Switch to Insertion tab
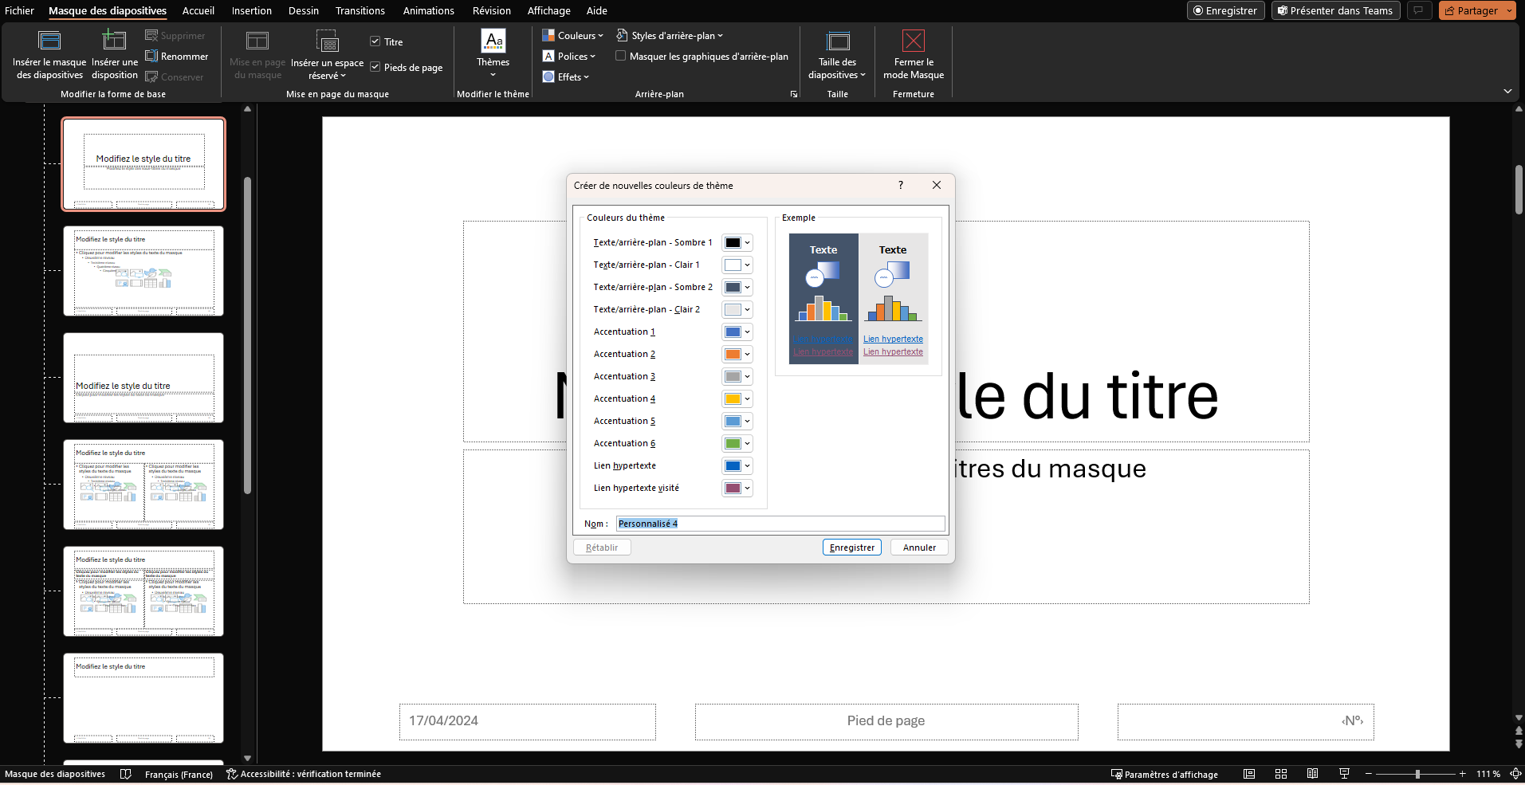Screen dimensions: 1525x785 point(252,10)
